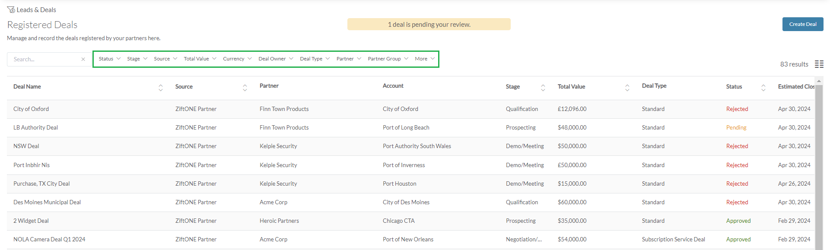Click the Leads & Deals funnel icon
830x250 pixels.
coord(11,9)
